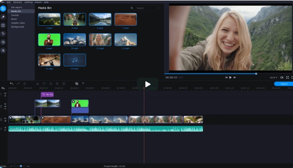
Task: Toggle visibility of the title track
Action: (x=5, y=93)
